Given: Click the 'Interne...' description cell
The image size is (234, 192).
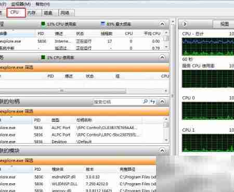Looking at the screenshot, I should point(62,41).
